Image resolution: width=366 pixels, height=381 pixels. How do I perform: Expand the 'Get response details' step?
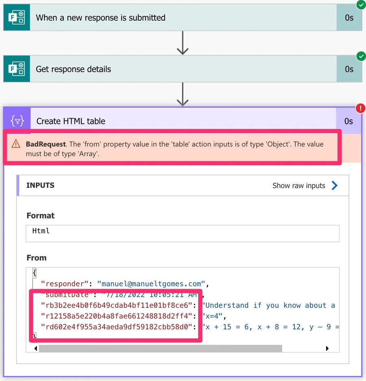73,69
